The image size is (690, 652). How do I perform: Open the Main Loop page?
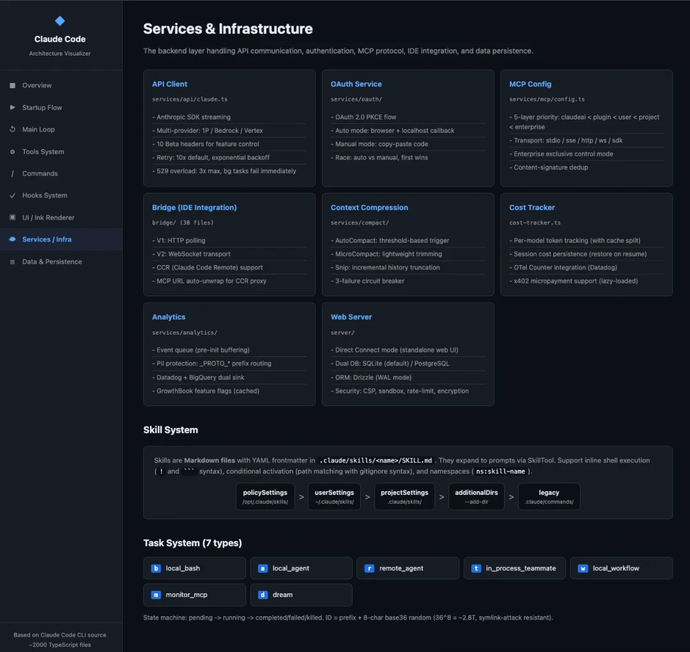pos(61,130)
